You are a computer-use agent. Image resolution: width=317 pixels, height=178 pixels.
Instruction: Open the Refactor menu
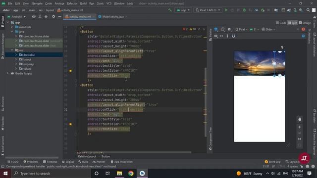click(x=72, y=3)
